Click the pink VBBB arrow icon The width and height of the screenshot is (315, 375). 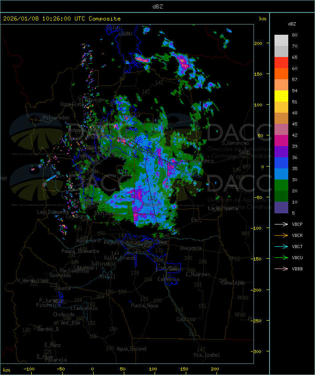tap(282, 269)
